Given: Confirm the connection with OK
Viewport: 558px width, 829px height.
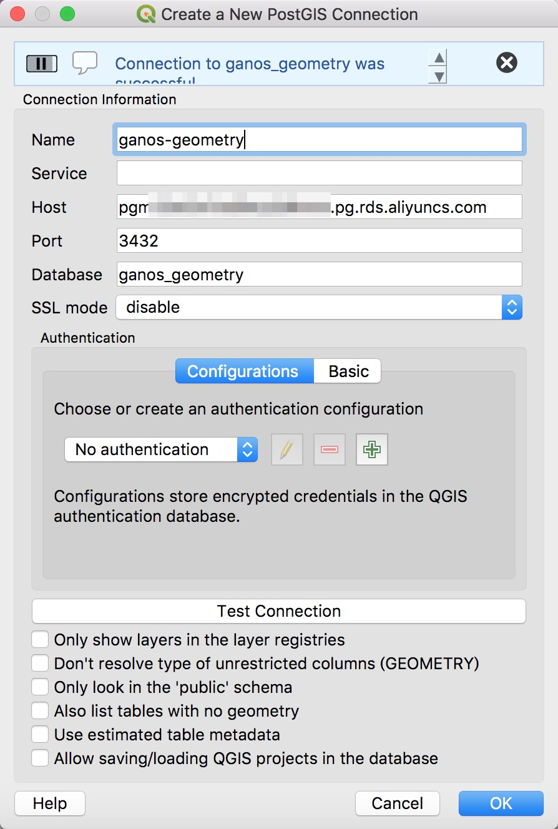Looking at the screenshot, I should (501, 803).
